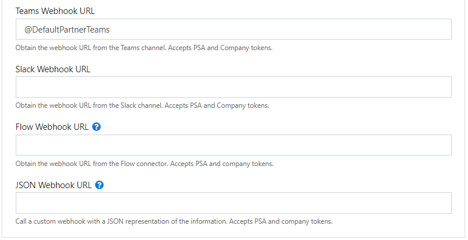Viewport: 468px width, 240px height.
Task: Focus the Teams Webhook URL input field
Action: (233, 29)
